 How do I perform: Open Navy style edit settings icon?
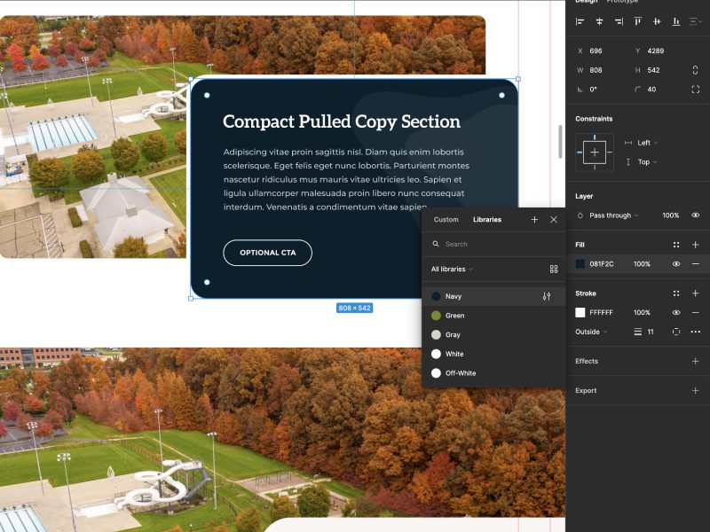coord(547,296)
